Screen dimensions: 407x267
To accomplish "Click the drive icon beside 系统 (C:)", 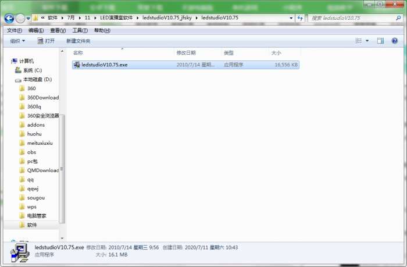I will (x=18, y=70).
